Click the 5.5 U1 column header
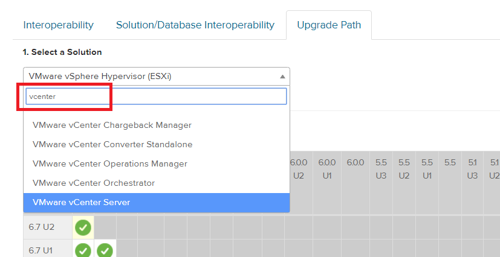Viewport: 500px width, 257px height. pos(427,183)
